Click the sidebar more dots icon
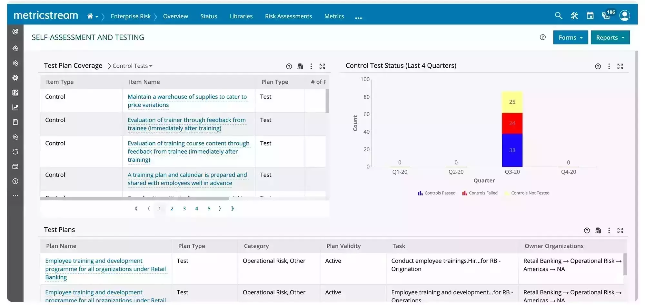The height and width of the screenshot is (305, 645). (x=15, y=196)
